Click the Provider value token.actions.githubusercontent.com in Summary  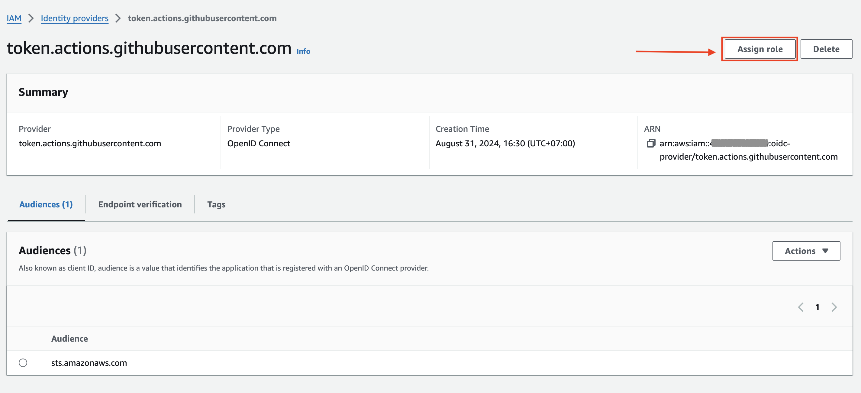point(90,144)
